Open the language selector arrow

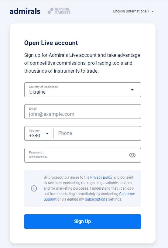[153, 11]
